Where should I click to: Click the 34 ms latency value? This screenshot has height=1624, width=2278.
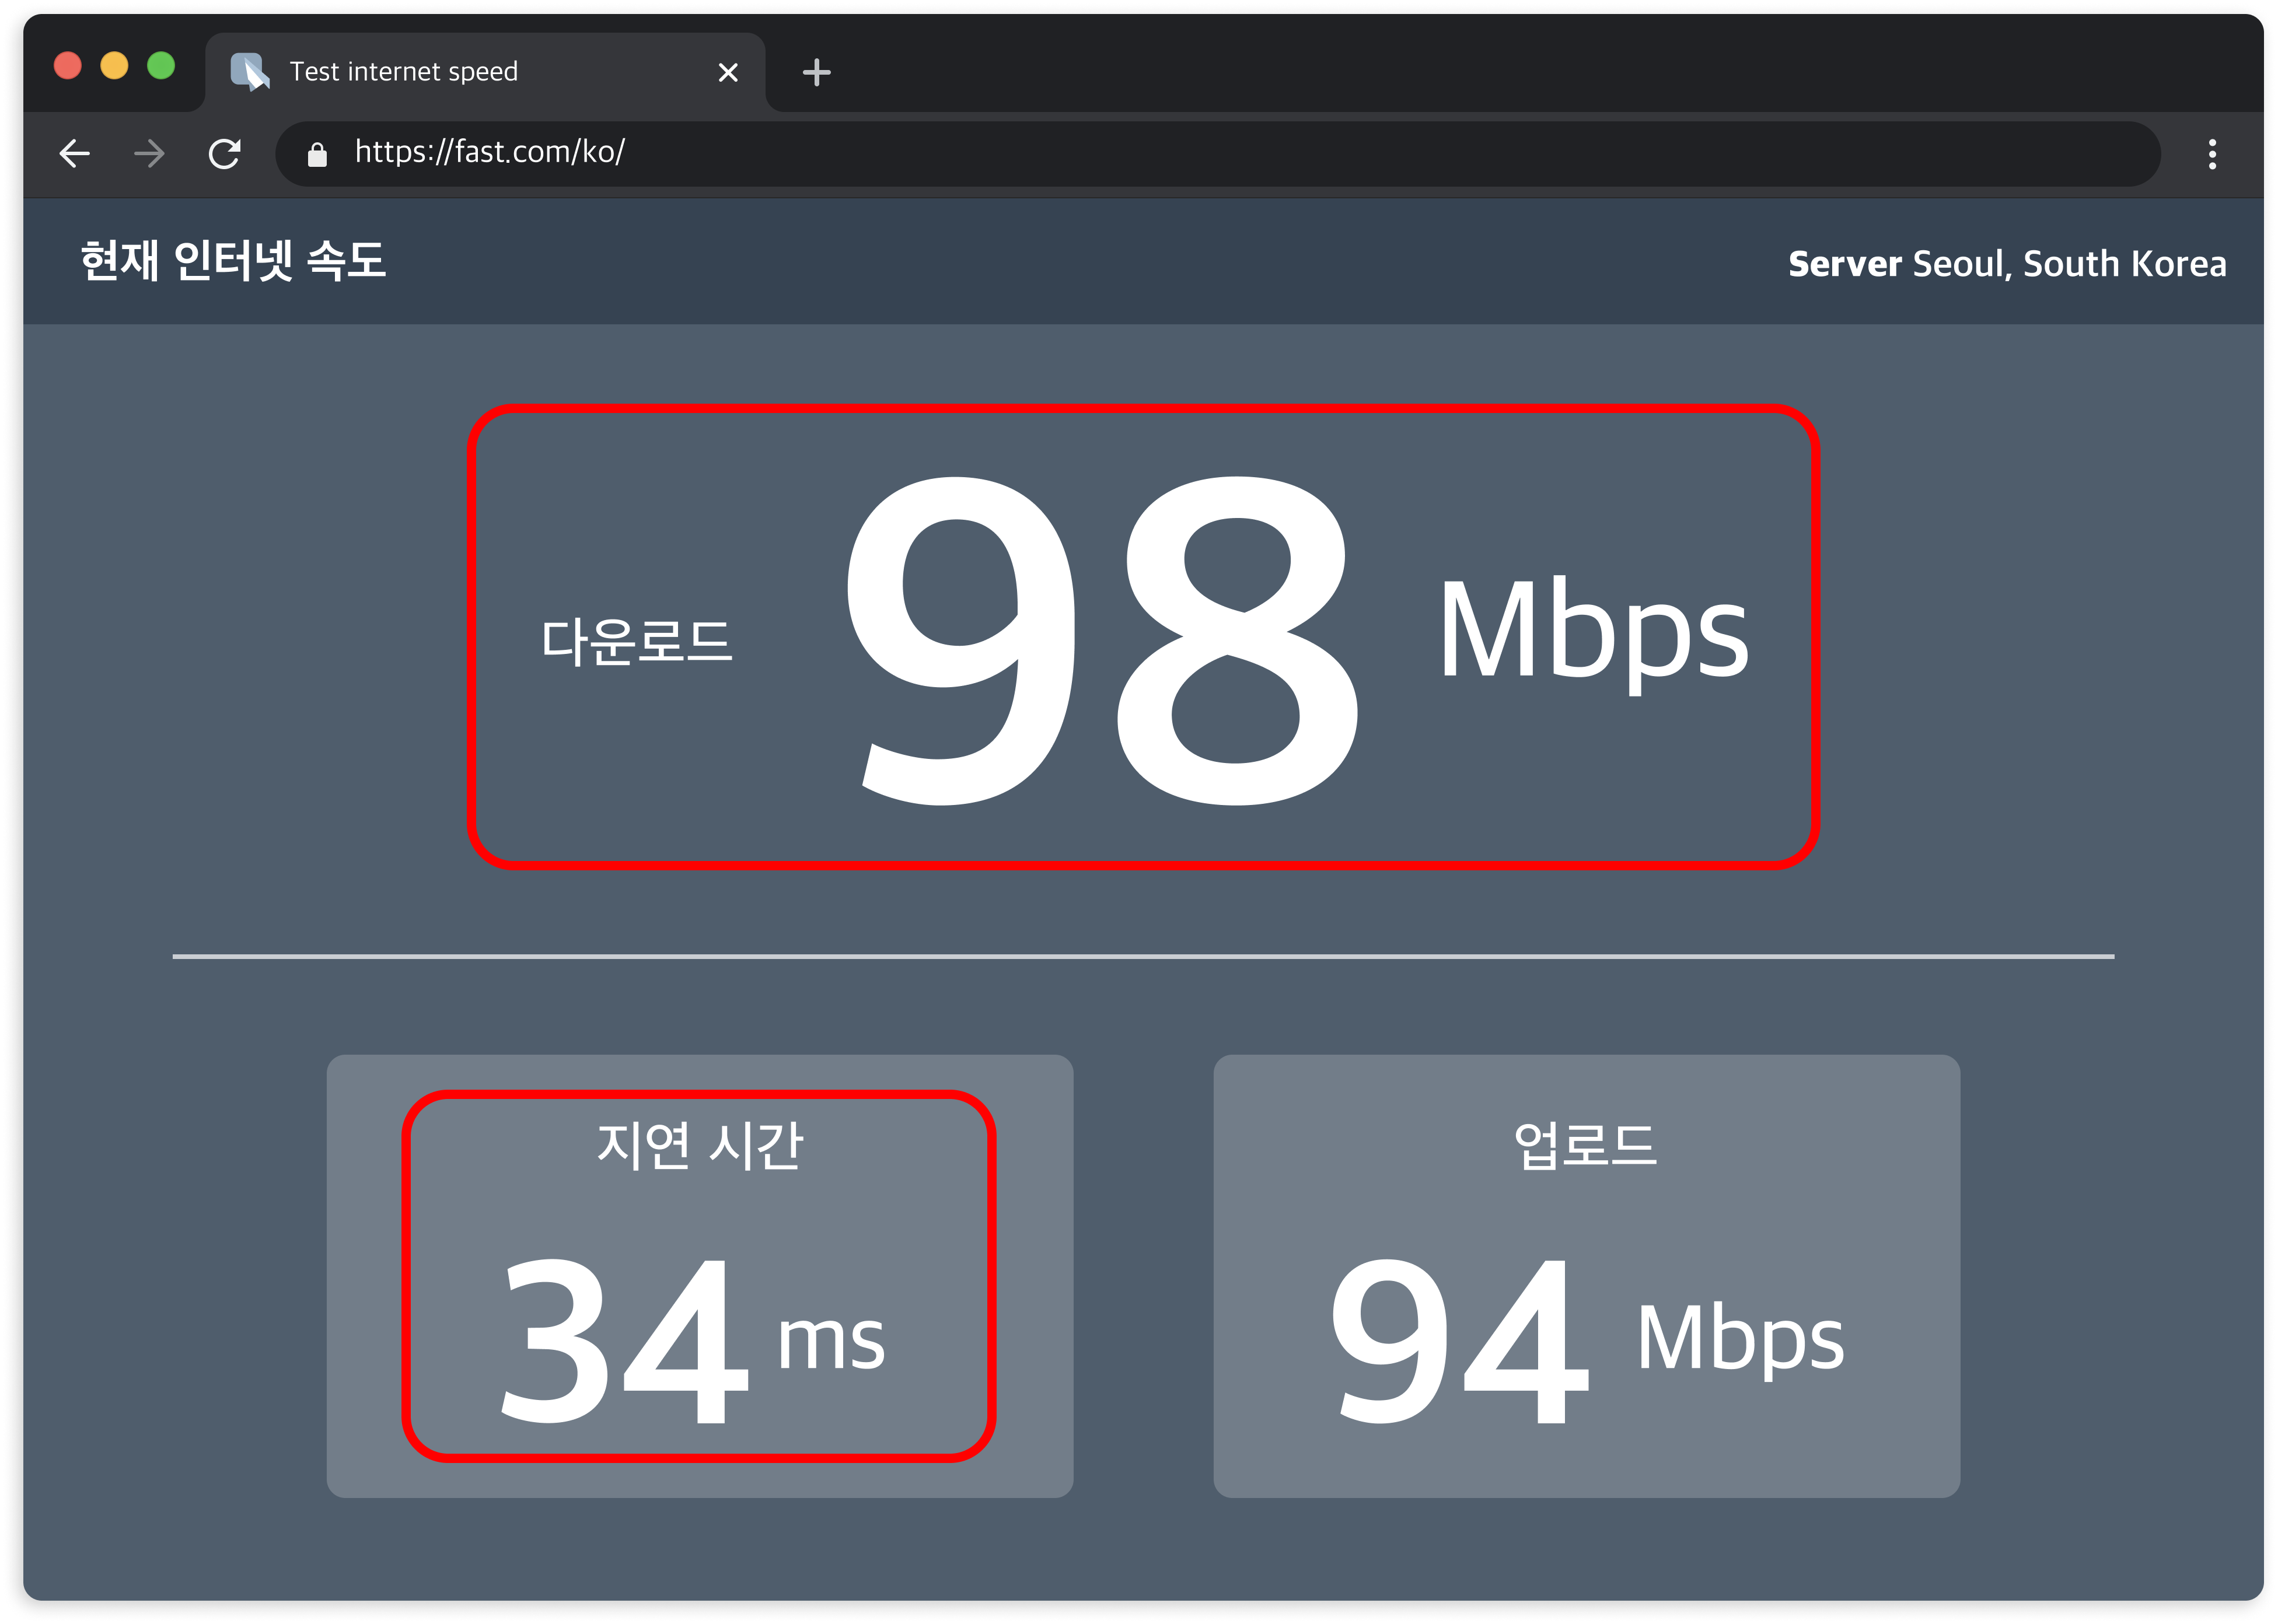(625, 1340)
